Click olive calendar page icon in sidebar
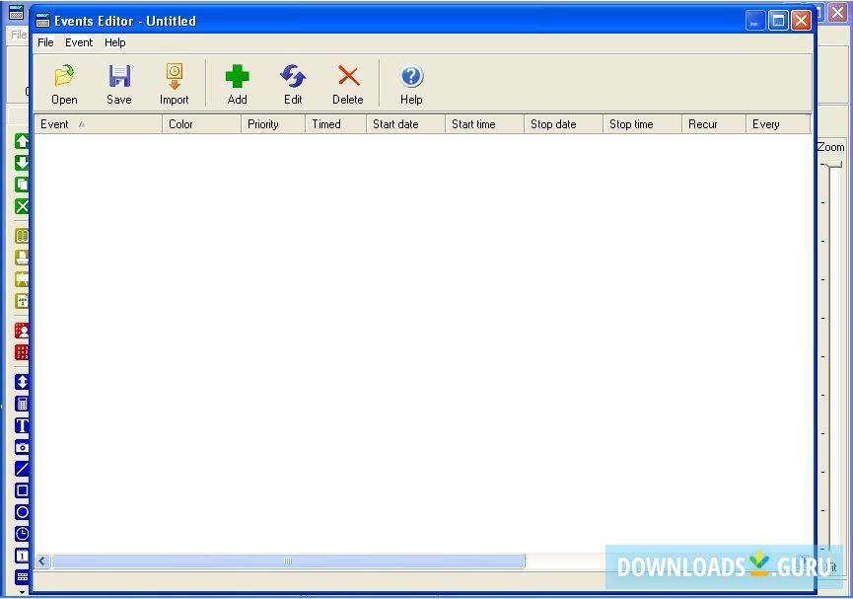The width and height of the screenshot is (853, 599). pyautogui.click(x=22, y=301)
